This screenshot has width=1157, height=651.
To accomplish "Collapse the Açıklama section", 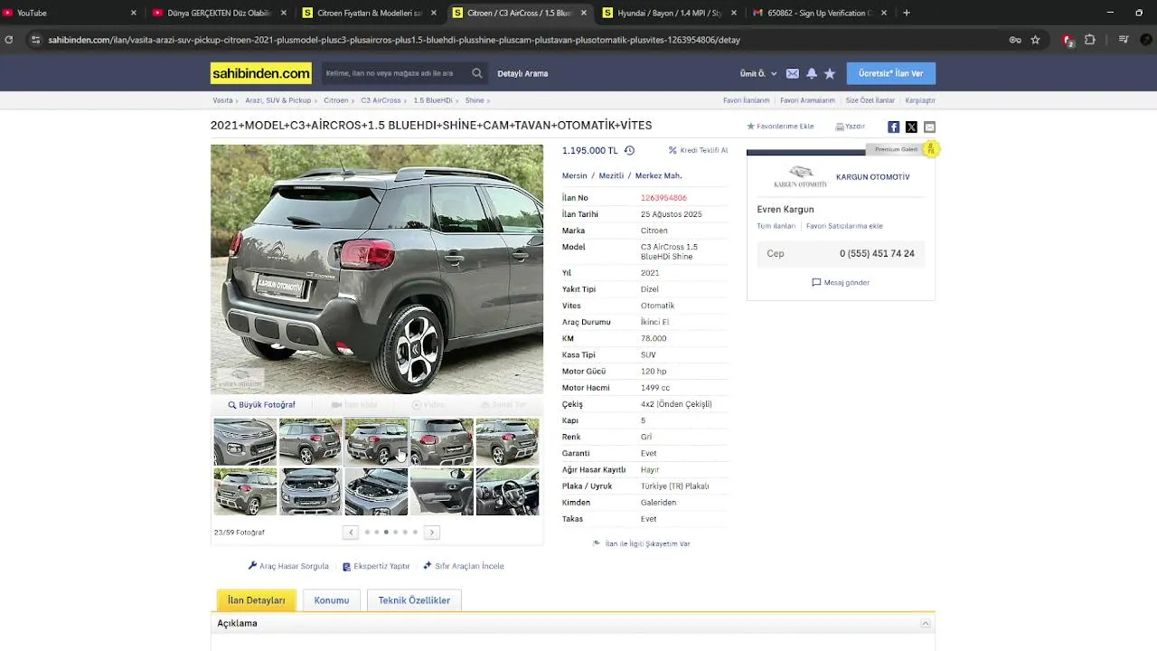I will tap(925, 624).
